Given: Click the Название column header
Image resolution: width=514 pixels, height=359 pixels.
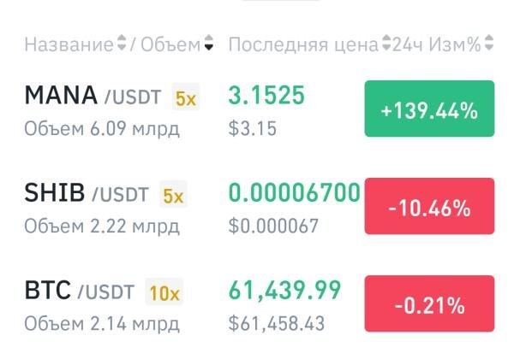Looking at the screenshot, I should (x=69, y=44).
